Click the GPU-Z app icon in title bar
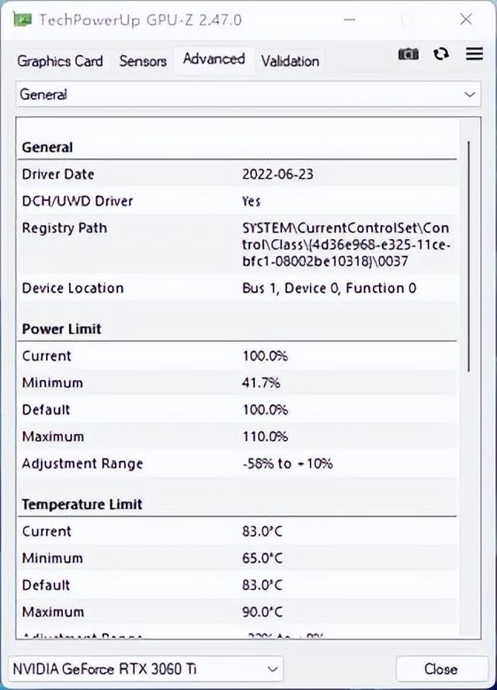The width and height of the screenshot is (497, 690). click(22, 19)
